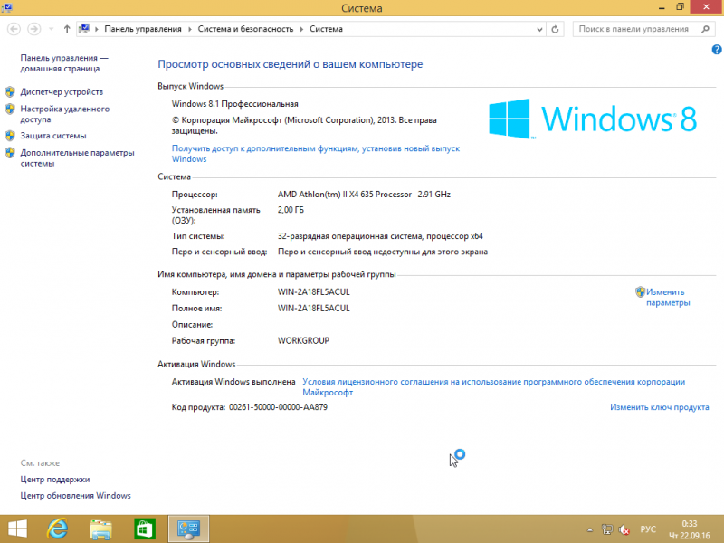Open the address bar history dropdown
The image size is (724, 543).
539,29
